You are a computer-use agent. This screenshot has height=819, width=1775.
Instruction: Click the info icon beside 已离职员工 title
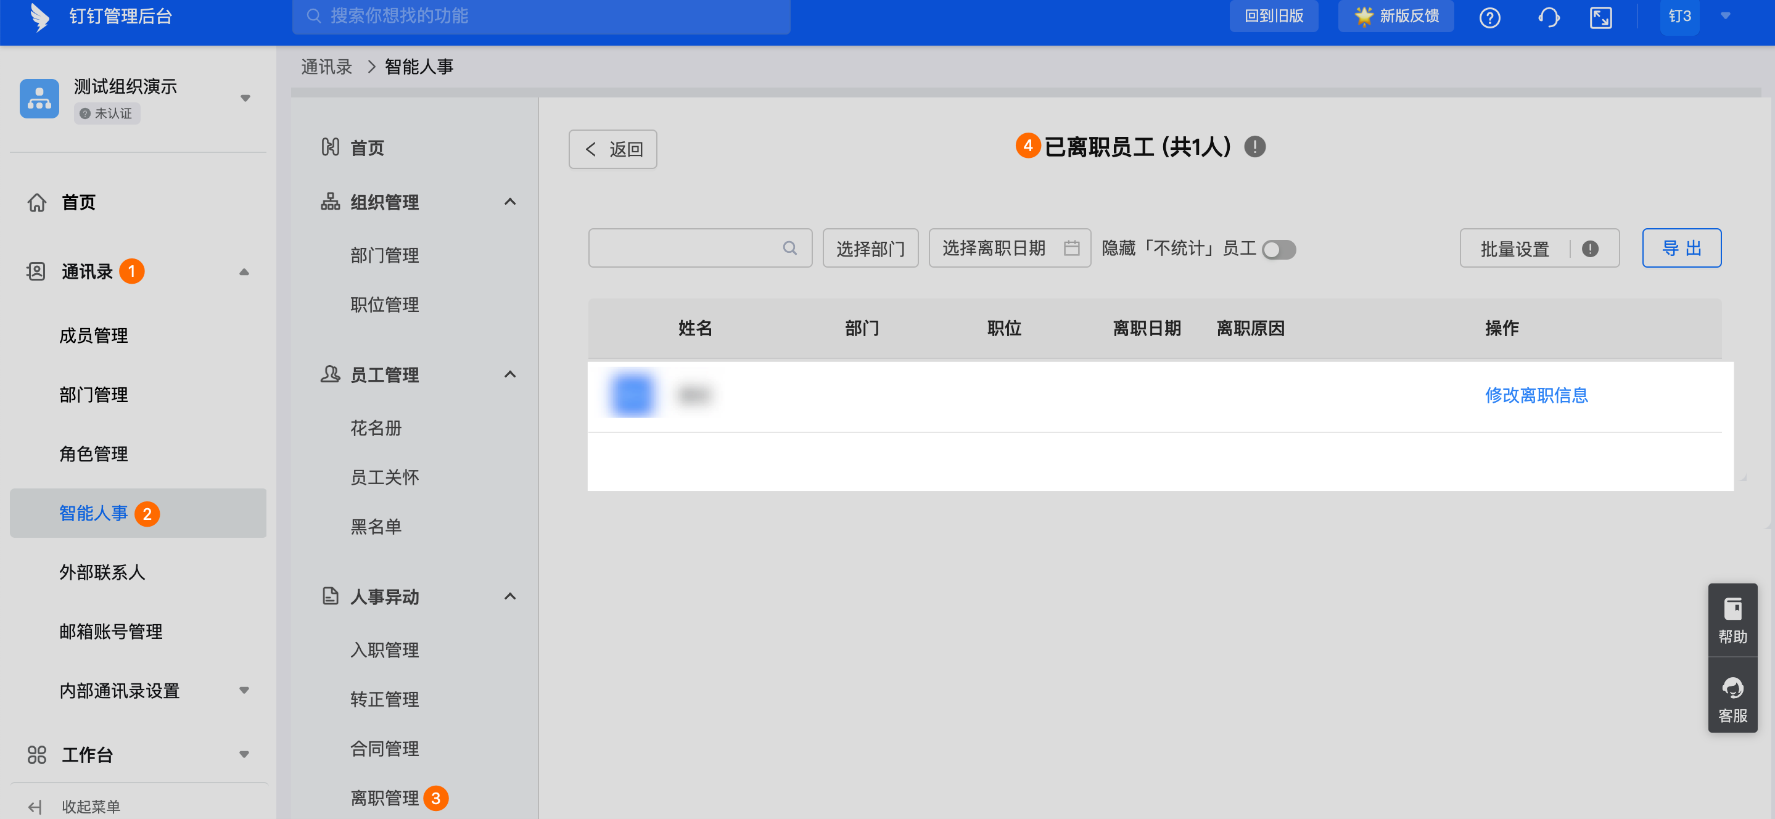pyautogui.click(x=1254, y=147)
